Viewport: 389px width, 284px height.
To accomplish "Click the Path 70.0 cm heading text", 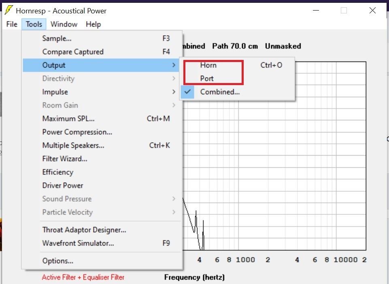I will click(x=235, y=46).
